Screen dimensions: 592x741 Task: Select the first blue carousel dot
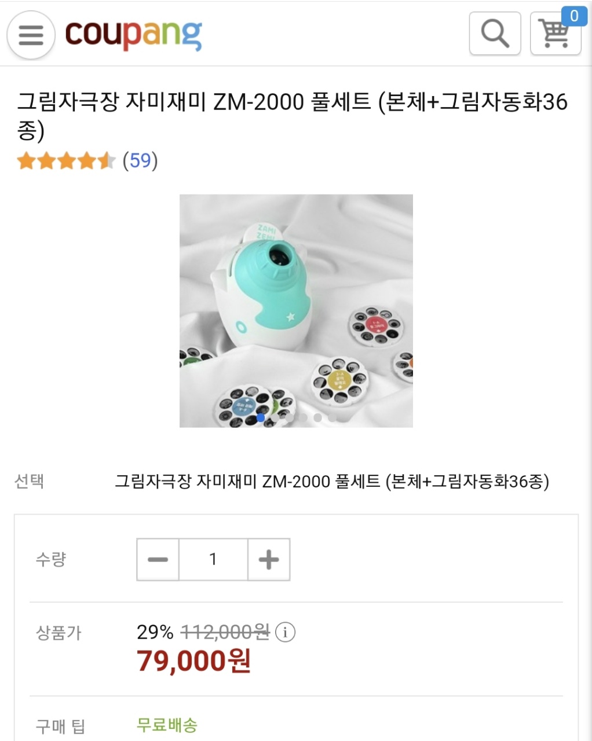pos(261,417)
